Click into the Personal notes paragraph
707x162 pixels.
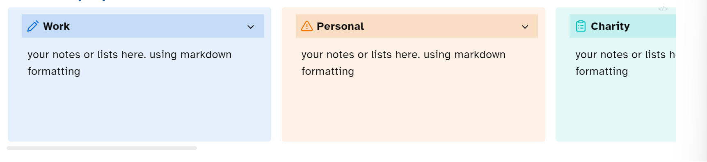point(403,63)
